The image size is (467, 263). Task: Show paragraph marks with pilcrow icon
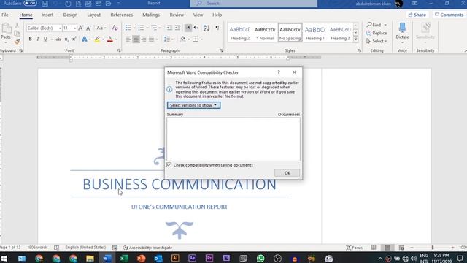coord(217,28)
